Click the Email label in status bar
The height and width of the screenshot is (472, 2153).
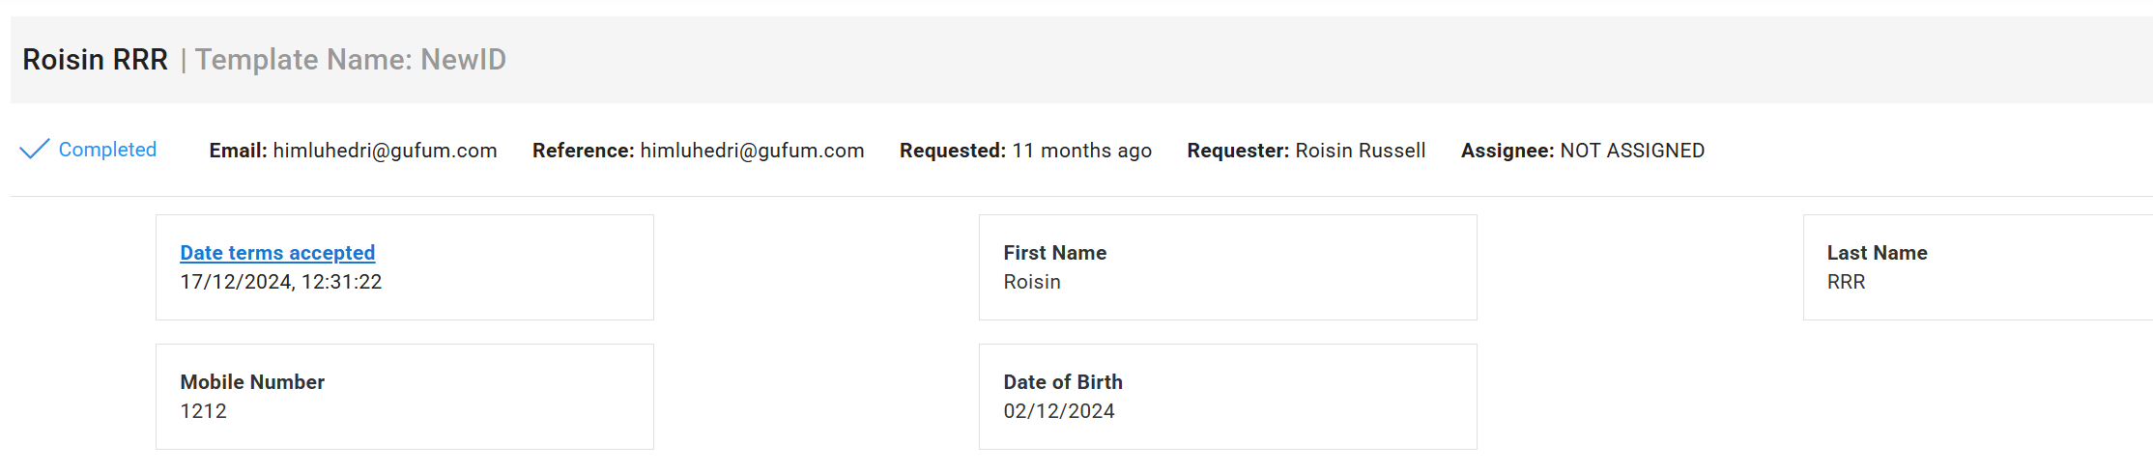(238, 151)
